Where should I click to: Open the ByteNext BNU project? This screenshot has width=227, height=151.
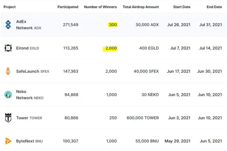point(29,141)
